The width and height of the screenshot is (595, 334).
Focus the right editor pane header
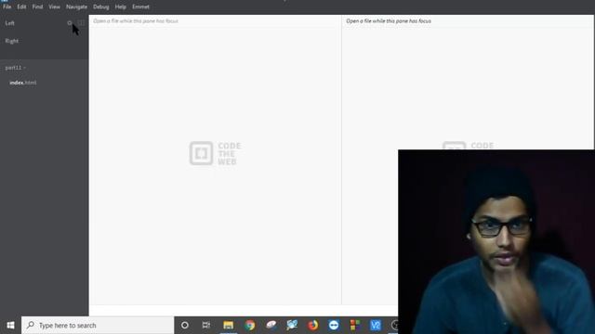468,20
